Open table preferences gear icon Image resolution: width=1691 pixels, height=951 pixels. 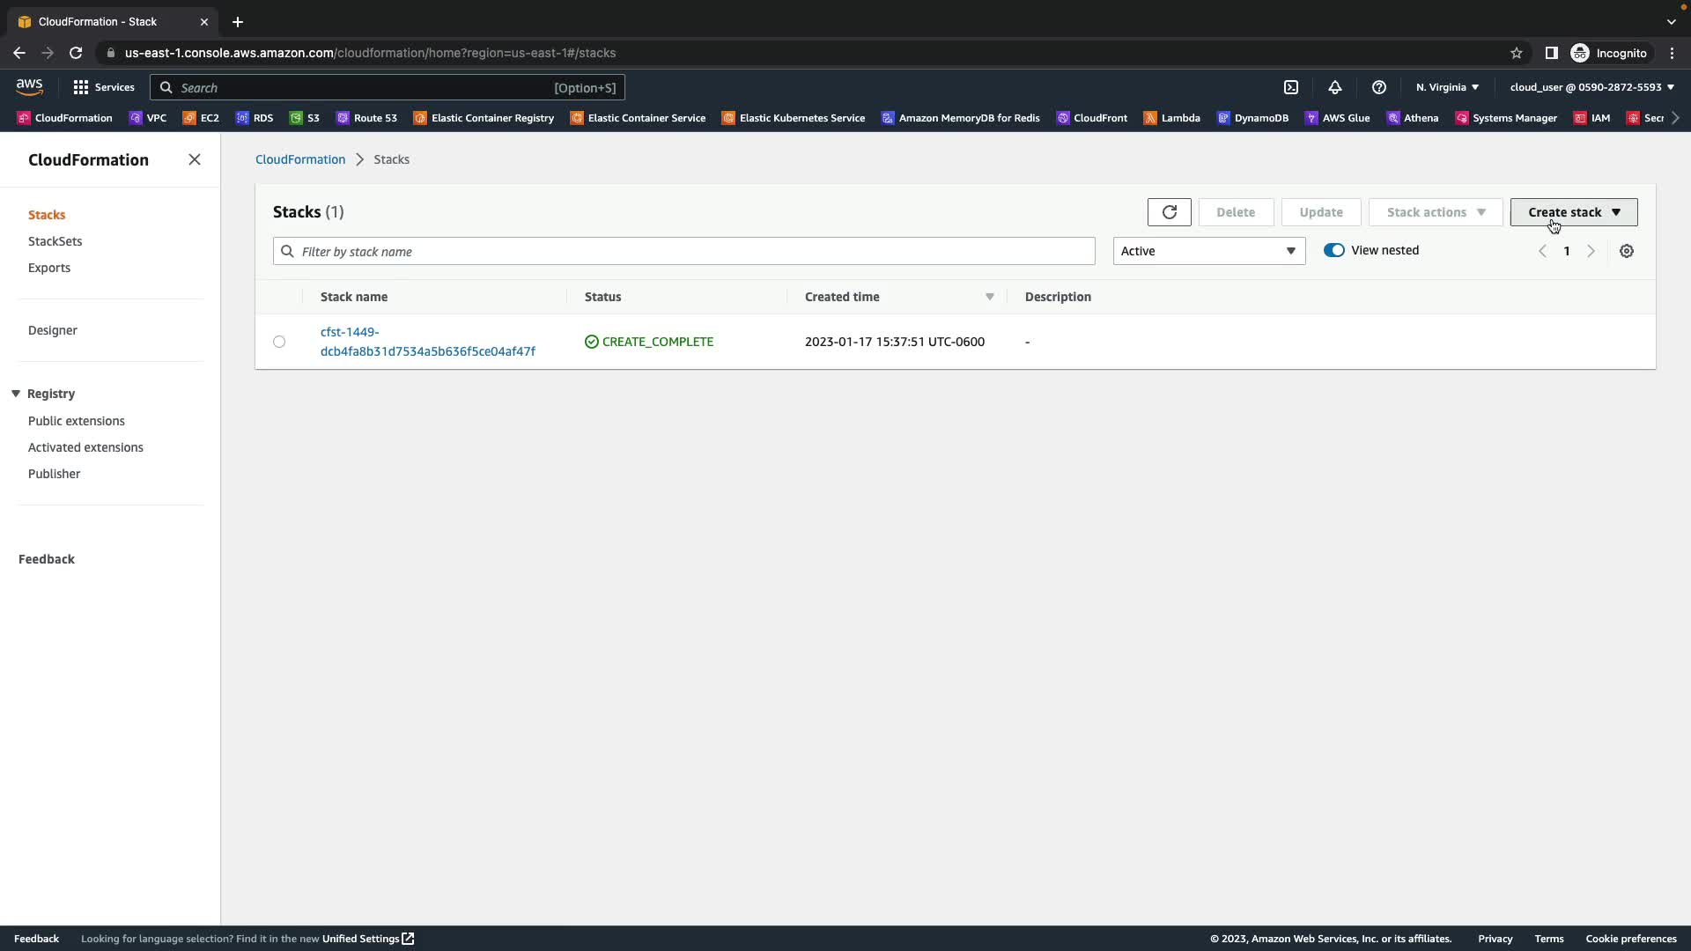[1626, 251]
